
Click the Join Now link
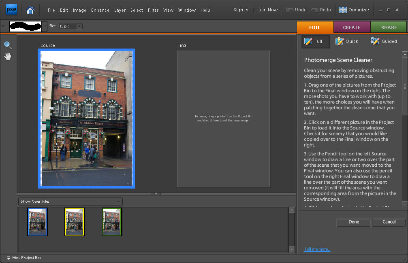(267, 10)
